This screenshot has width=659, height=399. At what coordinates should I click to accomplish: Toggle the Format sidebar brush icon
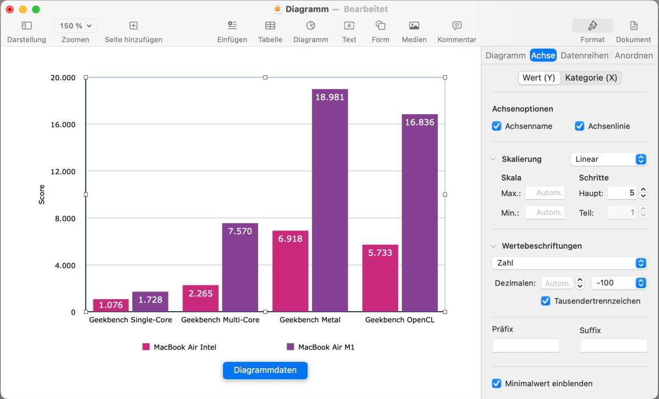pos(593,26)
